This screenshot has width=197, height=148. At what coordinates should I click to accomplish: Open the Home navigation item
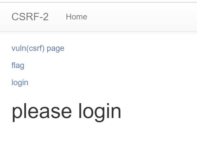tap(76, 17)
